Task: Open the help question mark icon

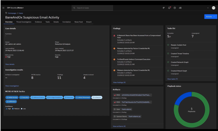Action: pyautogui.click(x=175, y=8)
